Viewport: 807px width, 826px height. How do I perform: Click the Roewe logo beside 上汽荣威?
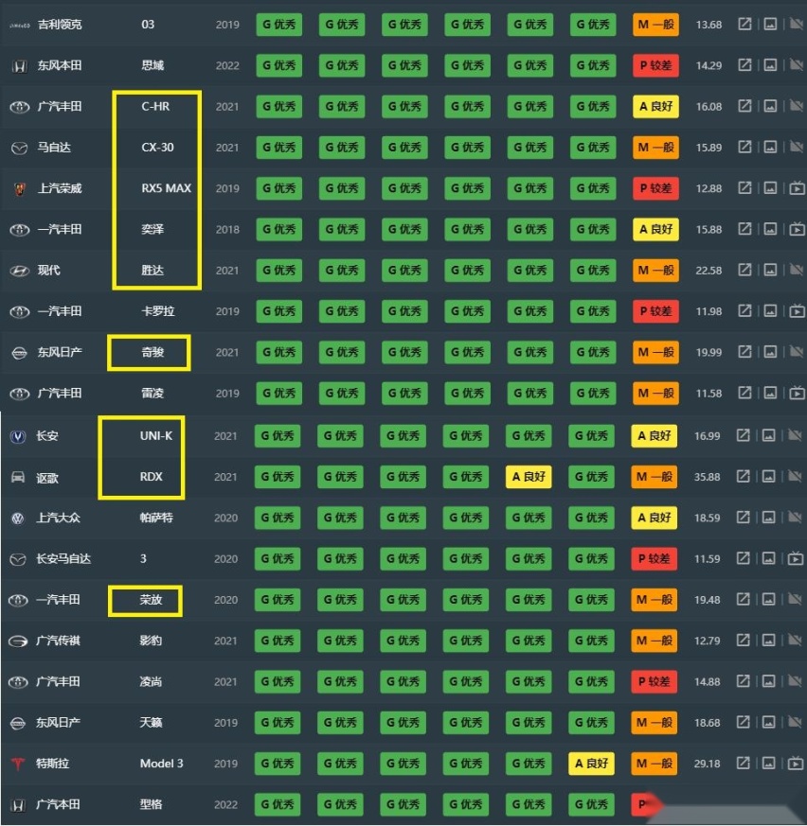point(20,188)
